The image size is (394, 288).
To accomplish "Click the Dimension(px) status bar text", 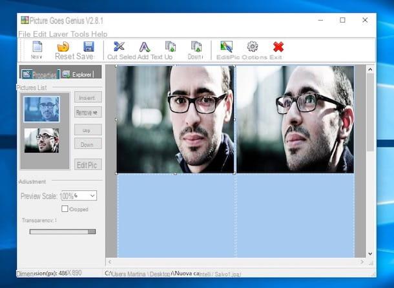I will 49,273.
